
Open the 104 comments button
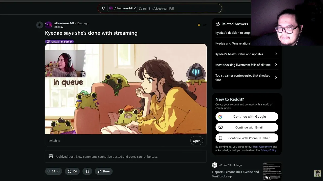pyautogui.click(x=72, y=171)
